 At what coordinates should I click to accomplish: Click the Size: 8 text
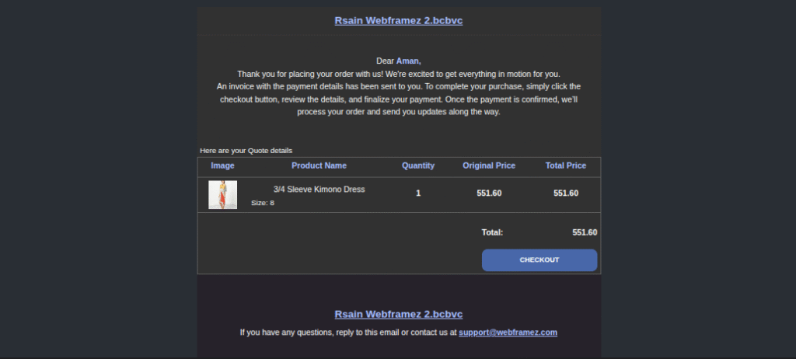(263, 203)
